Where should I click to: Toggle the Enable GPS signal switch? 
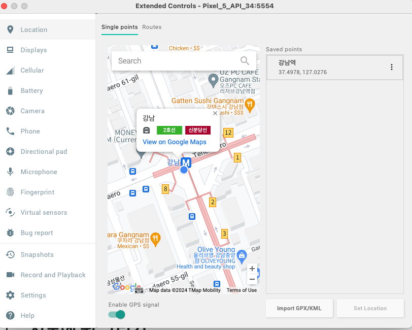[x=117, y=314]
